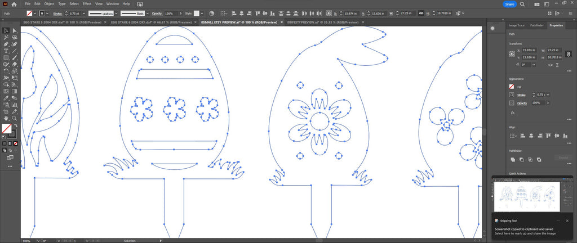Click the Stroke link in Properties Appearance

[521, 95]
